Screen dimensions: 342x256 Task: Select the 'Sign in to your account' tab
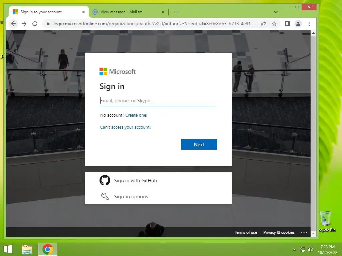click(49, 12)
